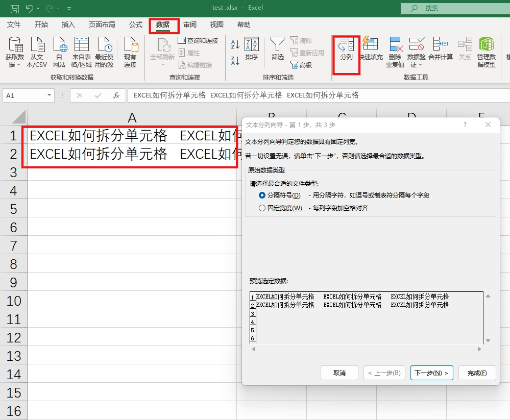Click empty cell A3
510x420 pixels.
tap(132, 172)
